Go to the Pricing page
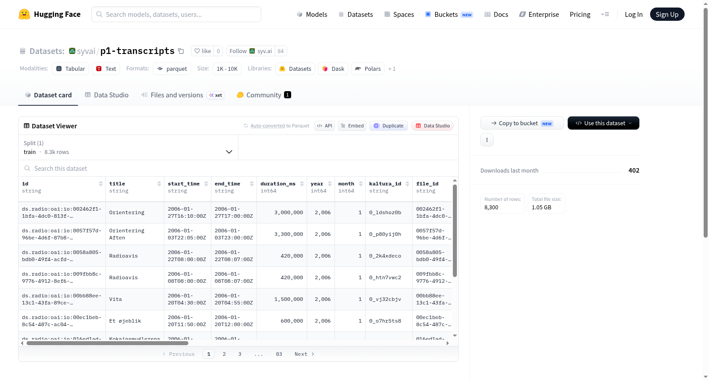 click(x=580, y=14)
